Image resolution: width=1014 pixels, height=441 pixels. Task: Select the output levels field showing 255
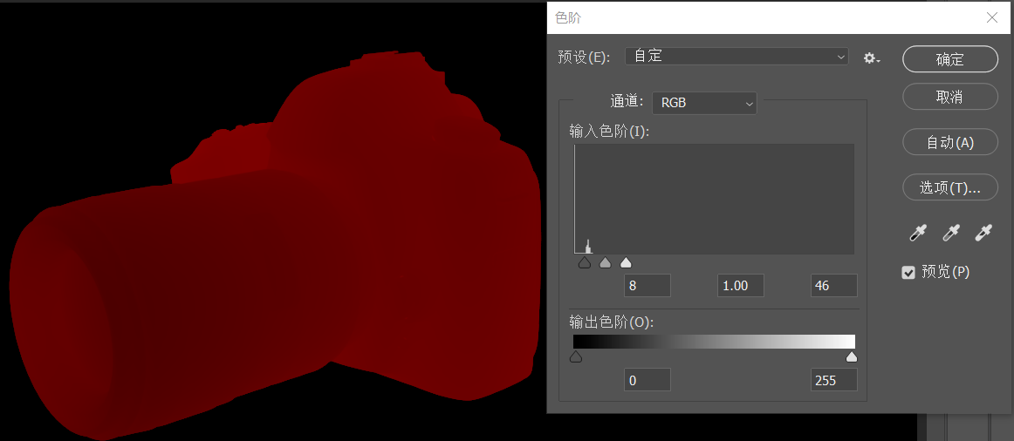(833, 380)
